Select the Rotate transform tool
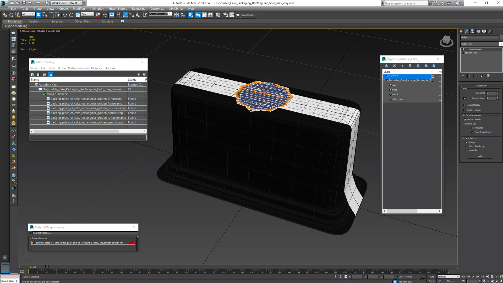 71,15
